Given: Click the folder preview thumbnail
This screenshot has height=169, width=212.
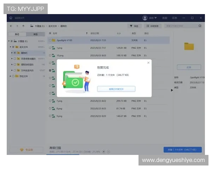Looking at the screenshot, I should click(189, 46).
